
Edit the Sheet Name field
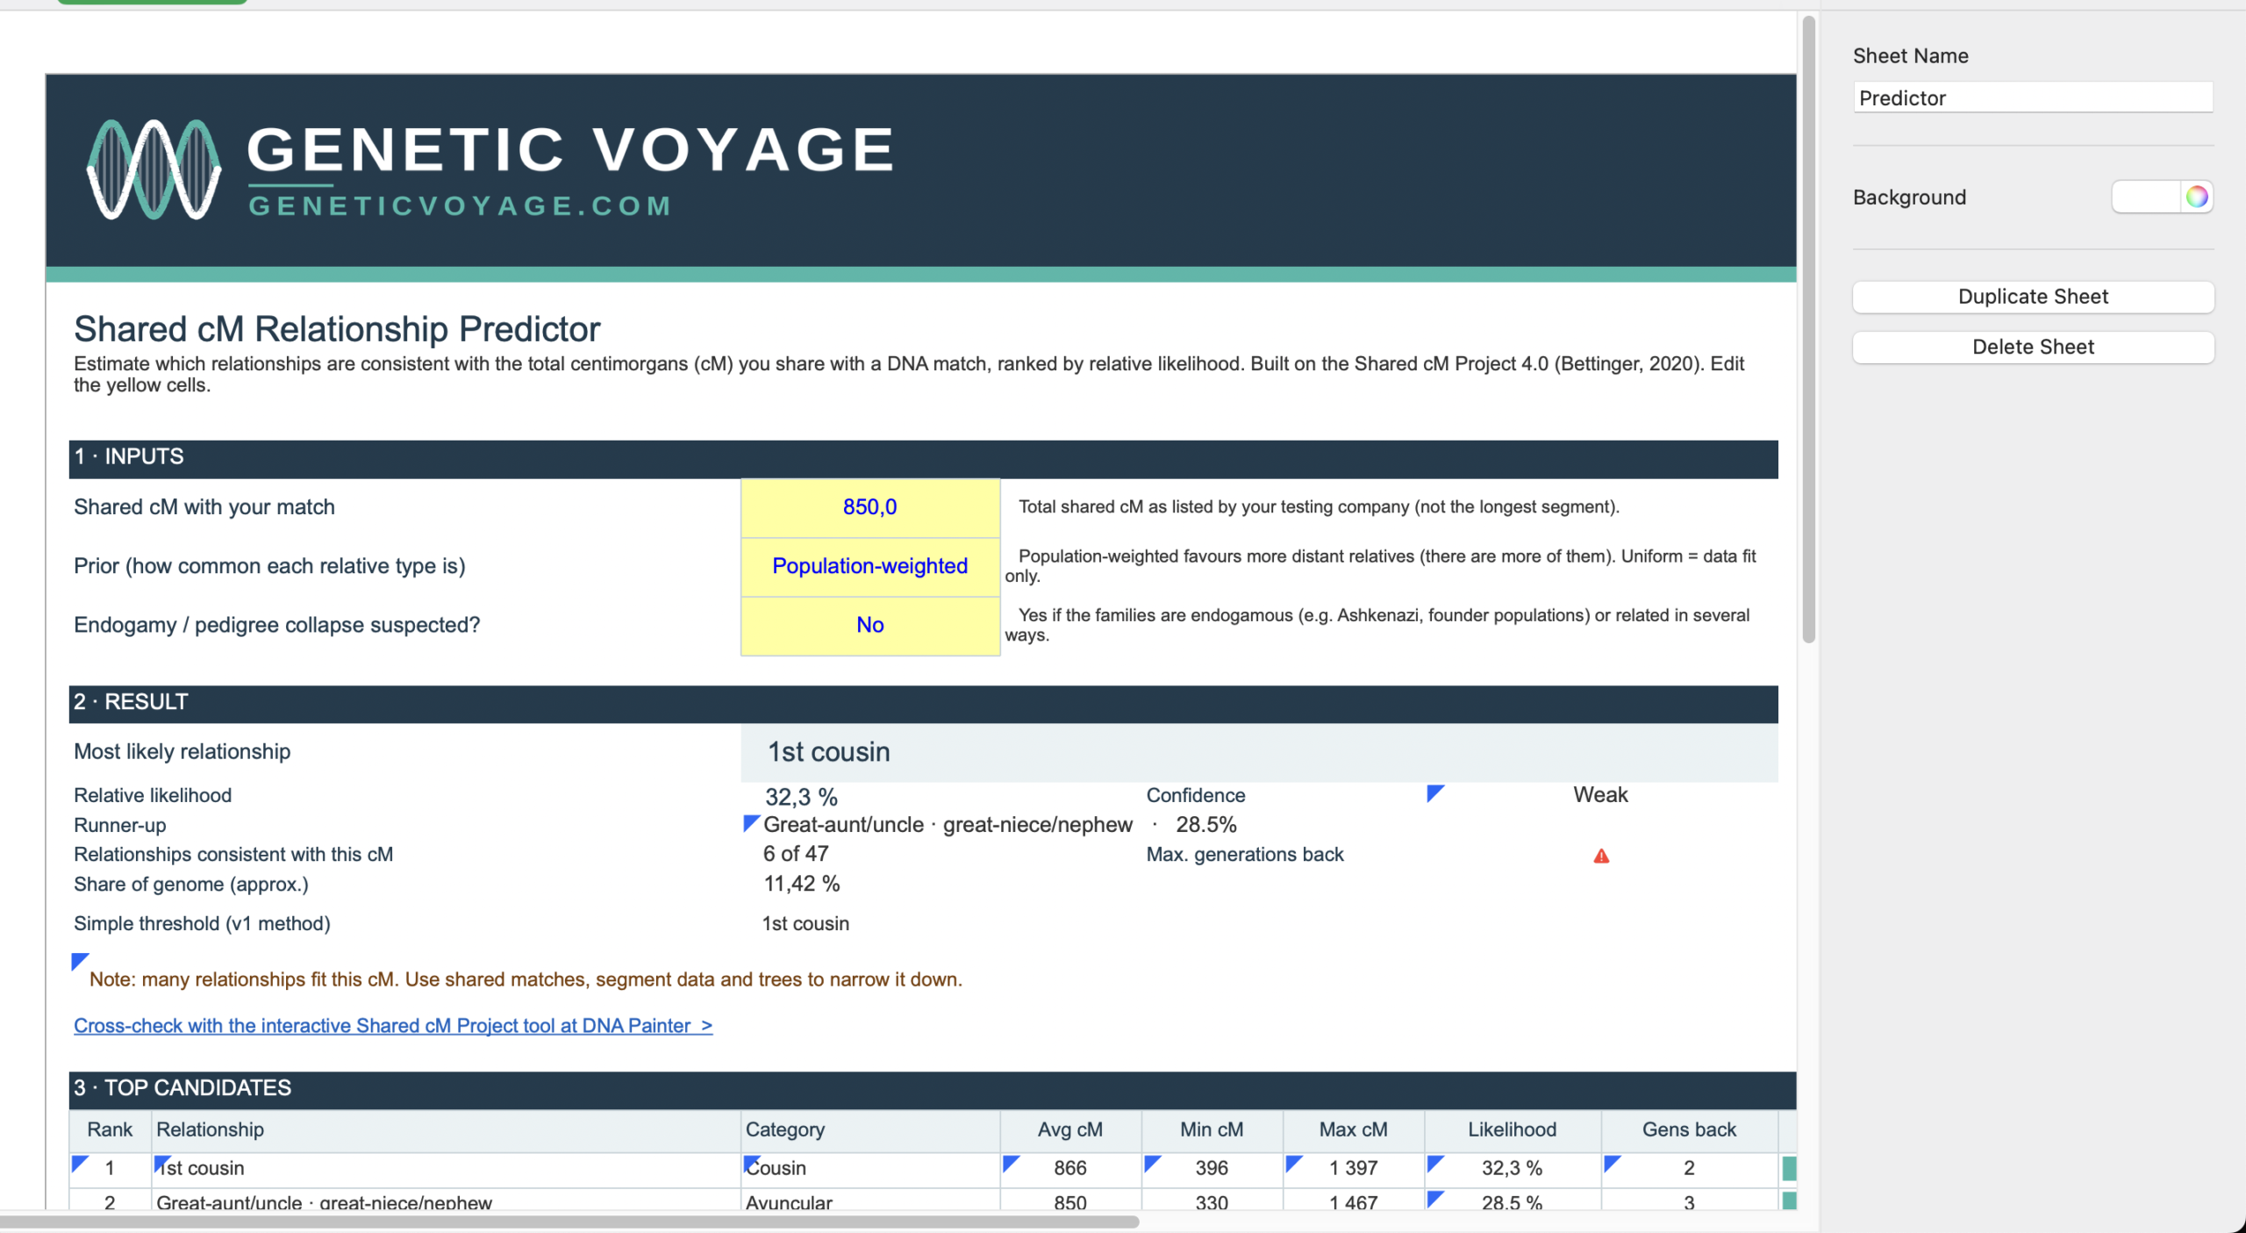(2033, 97)
